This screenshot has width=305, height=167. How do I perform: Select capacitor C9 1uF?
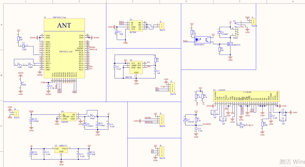pos(283,121)
